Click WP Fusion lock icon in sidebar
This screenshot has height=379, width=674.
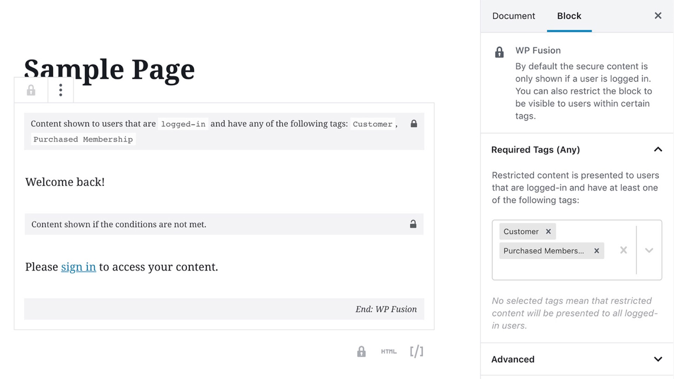499,52
